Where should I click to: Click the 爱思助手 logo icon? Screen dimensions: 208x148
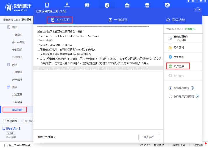(7, 7)
